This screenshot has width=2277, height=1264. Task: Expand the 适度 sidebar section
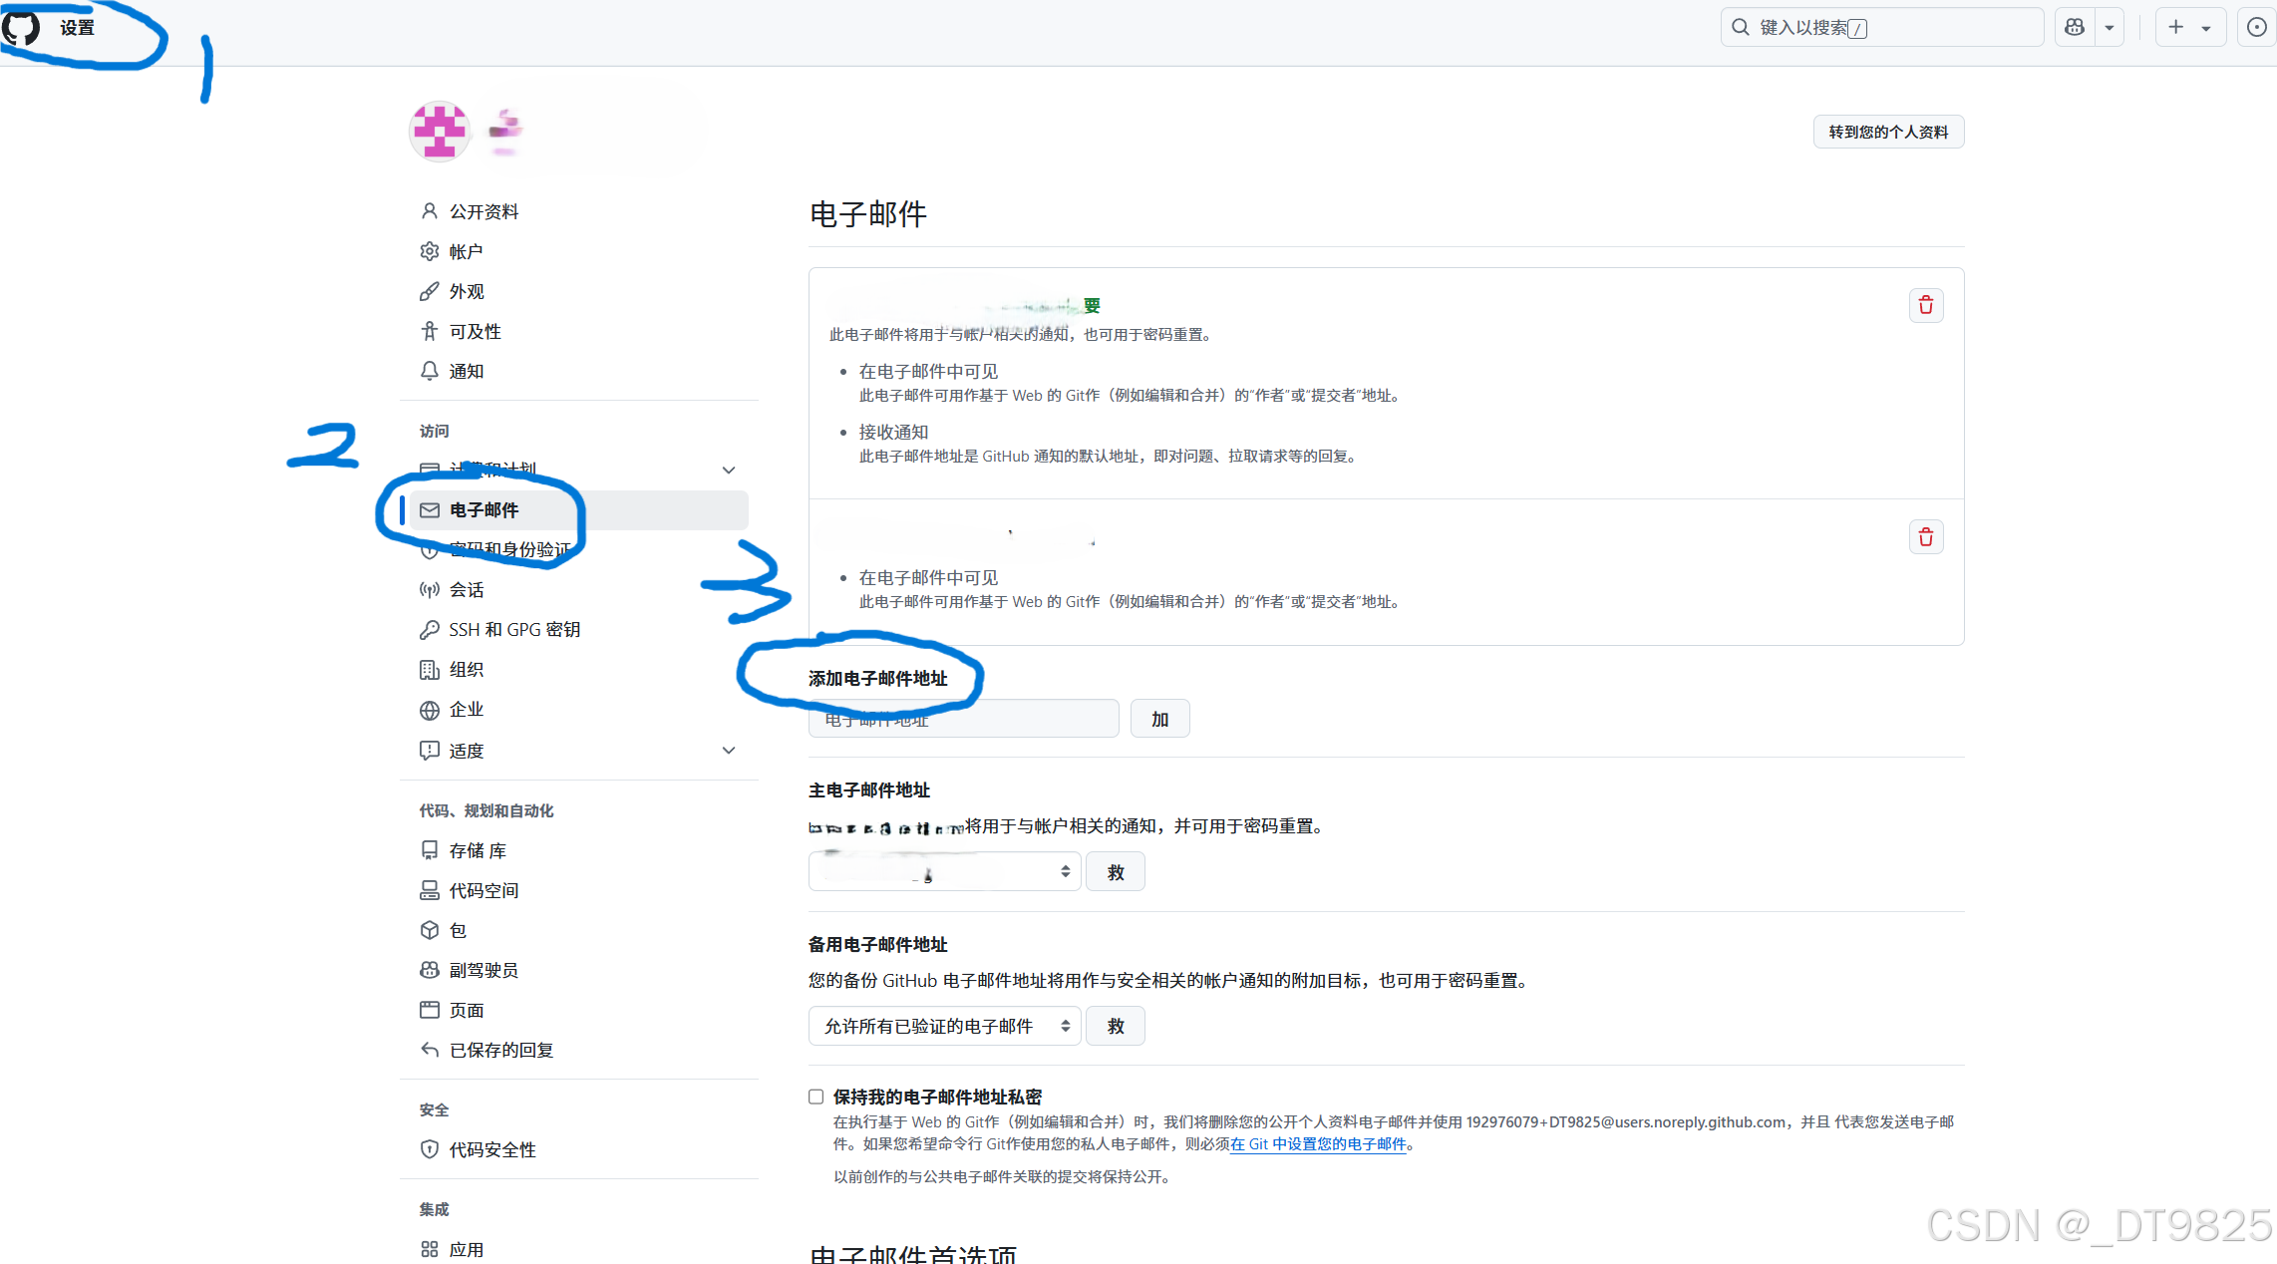[729, 751]
